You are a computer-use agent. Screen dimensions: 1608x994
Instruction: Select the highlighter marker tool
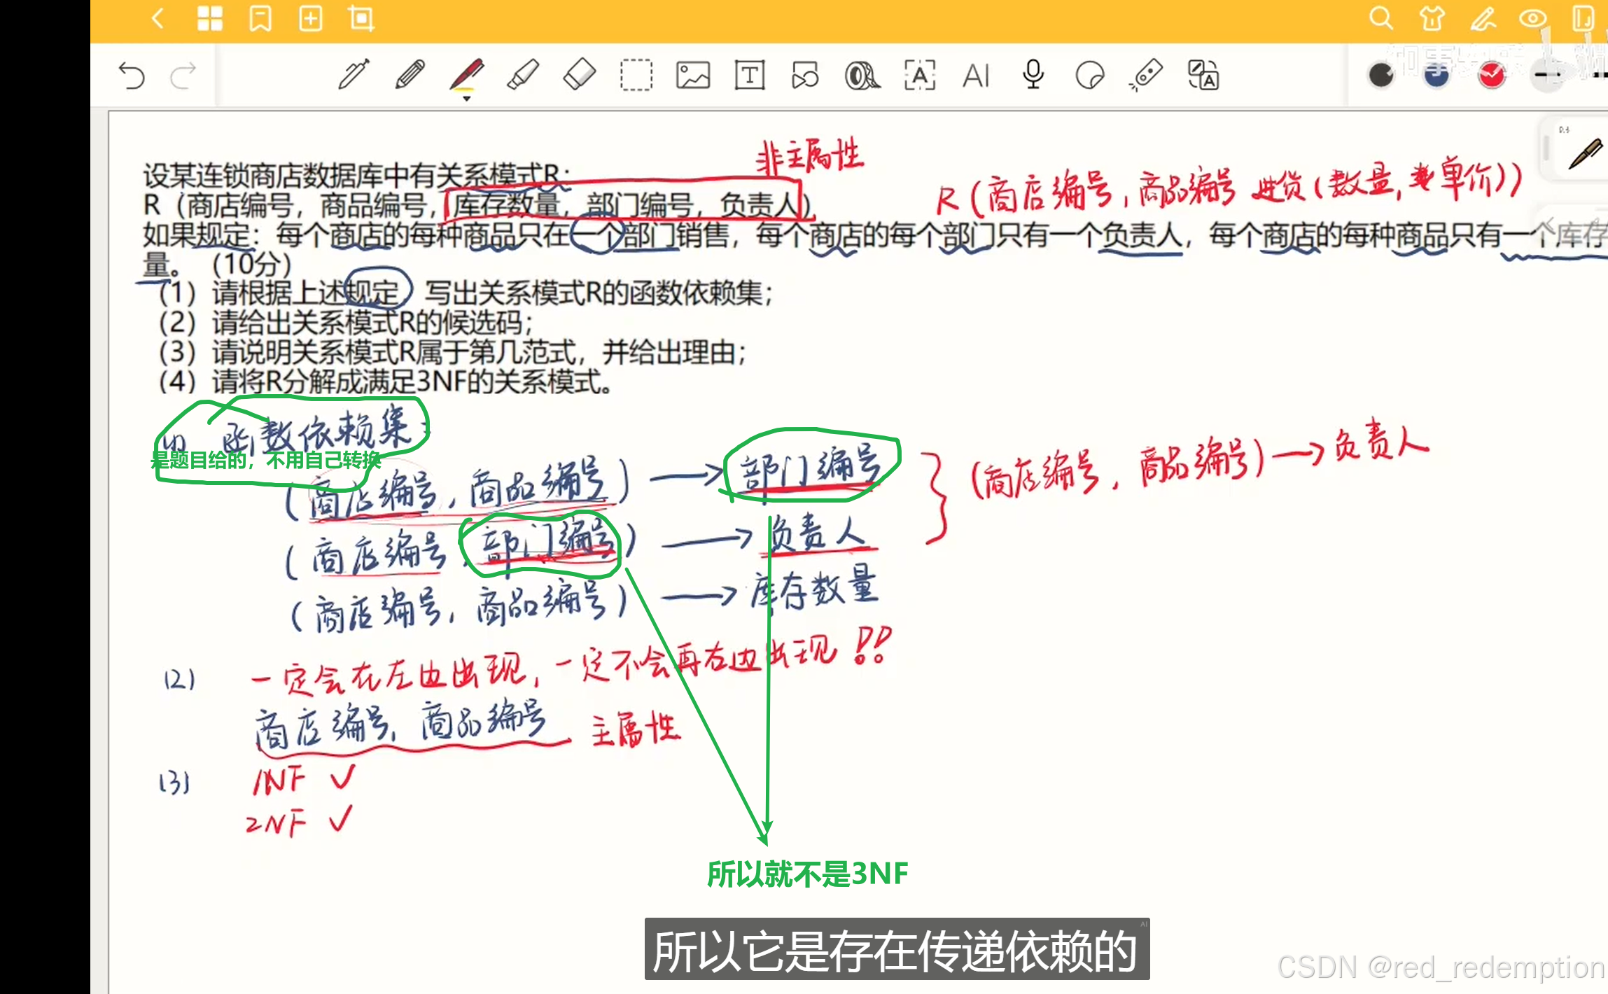[523, 75]
